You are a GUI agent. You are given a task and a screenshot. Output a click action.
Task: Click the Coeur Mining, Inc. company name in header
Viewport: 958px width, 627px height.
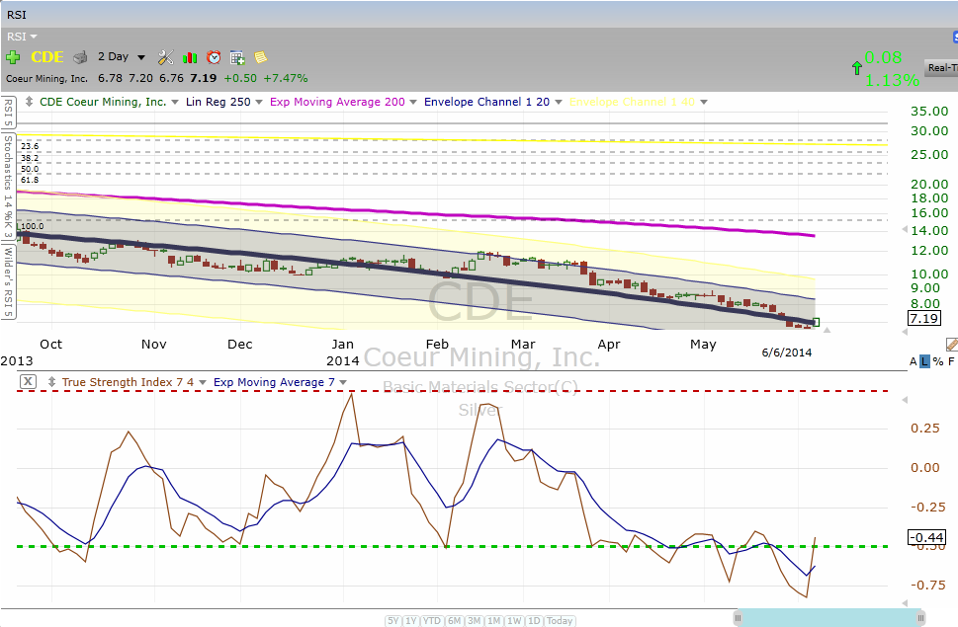46,79
